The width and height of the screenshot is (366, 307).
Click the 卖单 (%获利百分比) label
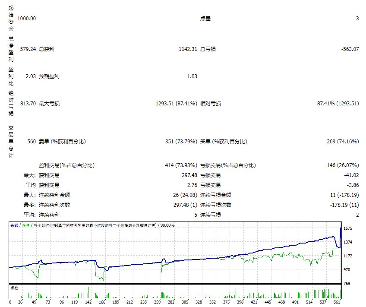[x=62, y=142]
